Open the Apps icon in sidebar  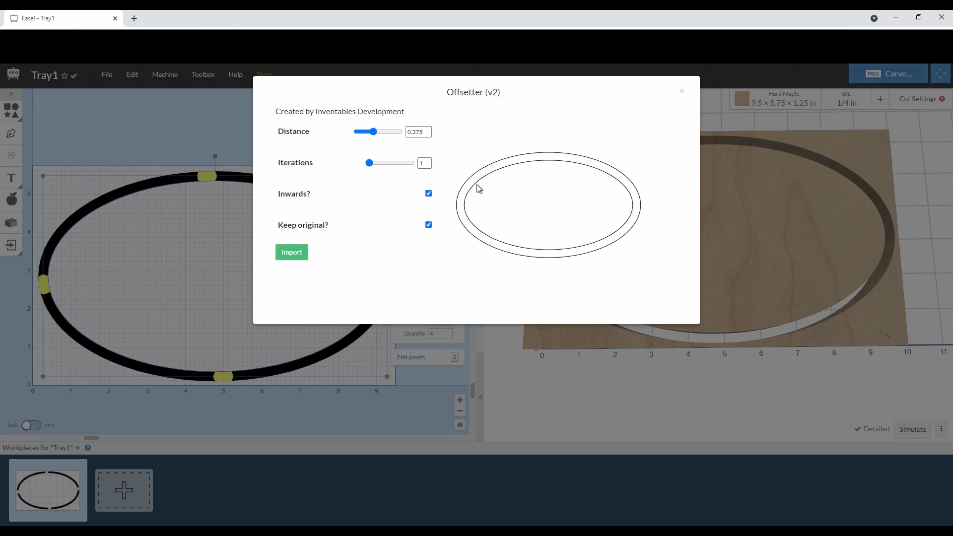(x=11, y=200)
